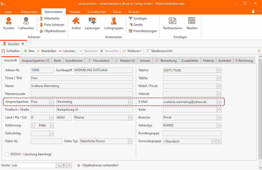Viewport: 262px width, 170px height.
Task: Open Lohngruppen in the ribbon
Action: [113, 23]
